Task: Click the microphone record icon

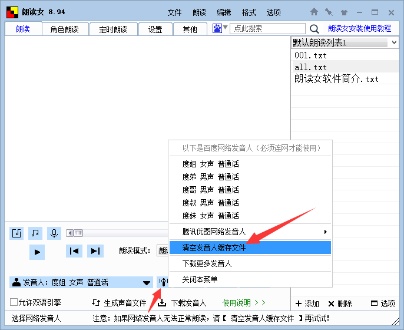Action: coord(54,233)
